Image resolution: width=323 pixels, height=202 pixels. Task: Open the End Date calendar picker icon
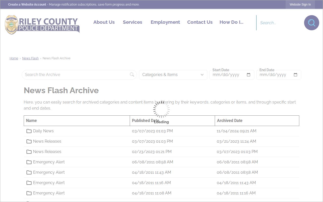[295, 75]
